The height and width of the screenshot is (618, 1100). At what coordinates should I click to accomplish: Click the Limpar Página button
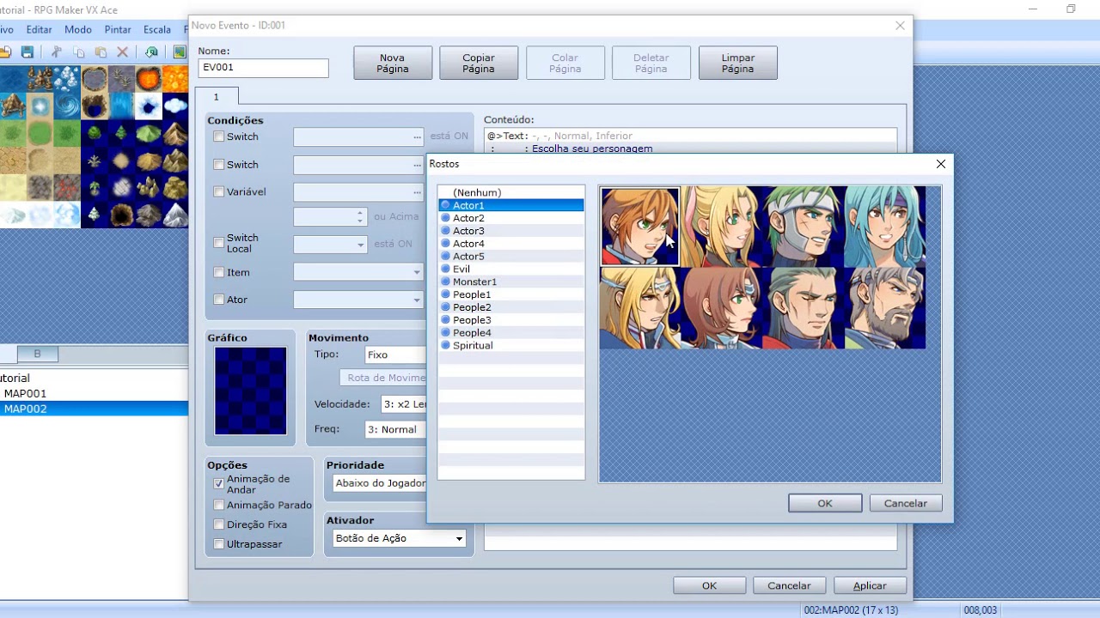pyautogui.click(x=738, y=63)
